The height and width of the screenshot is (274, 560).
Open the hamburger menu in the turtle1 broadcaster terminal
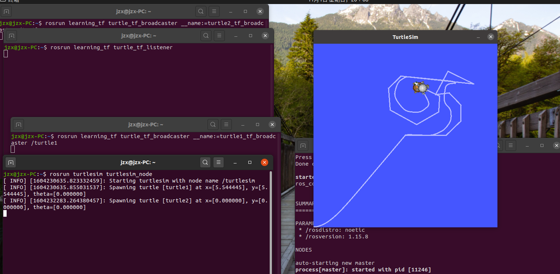point(226,125)
